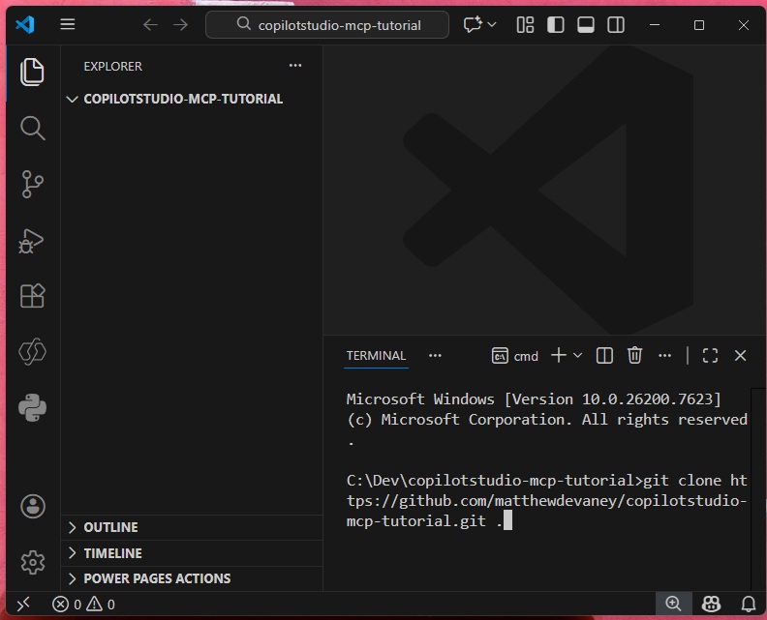767x620 pixels.
Task: Click the errors and warnings status indicator
Action: [x=84, y=605]
